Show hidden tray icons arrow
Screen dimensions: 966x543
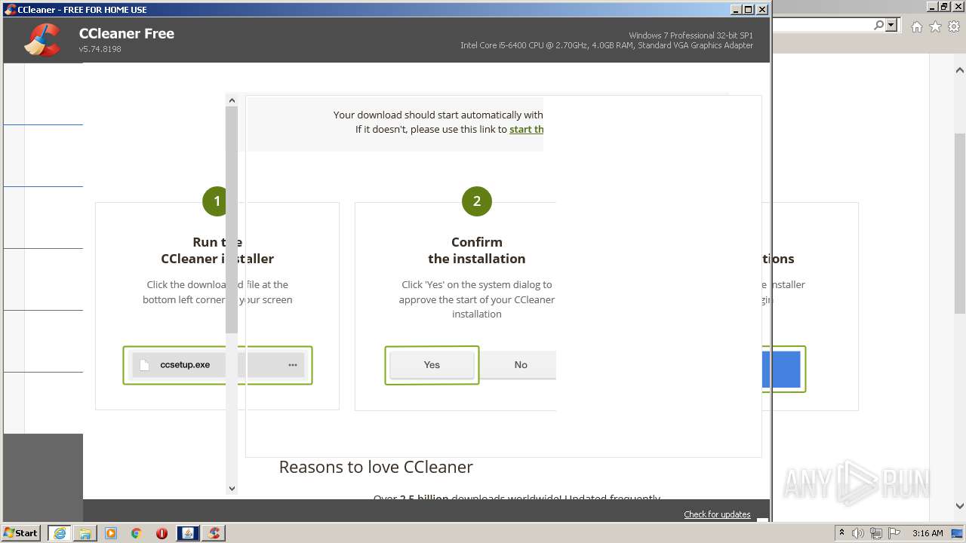click(x=841, y=533)
